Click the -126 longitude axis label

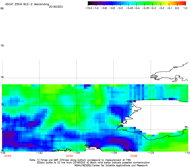tap(114, 153)
